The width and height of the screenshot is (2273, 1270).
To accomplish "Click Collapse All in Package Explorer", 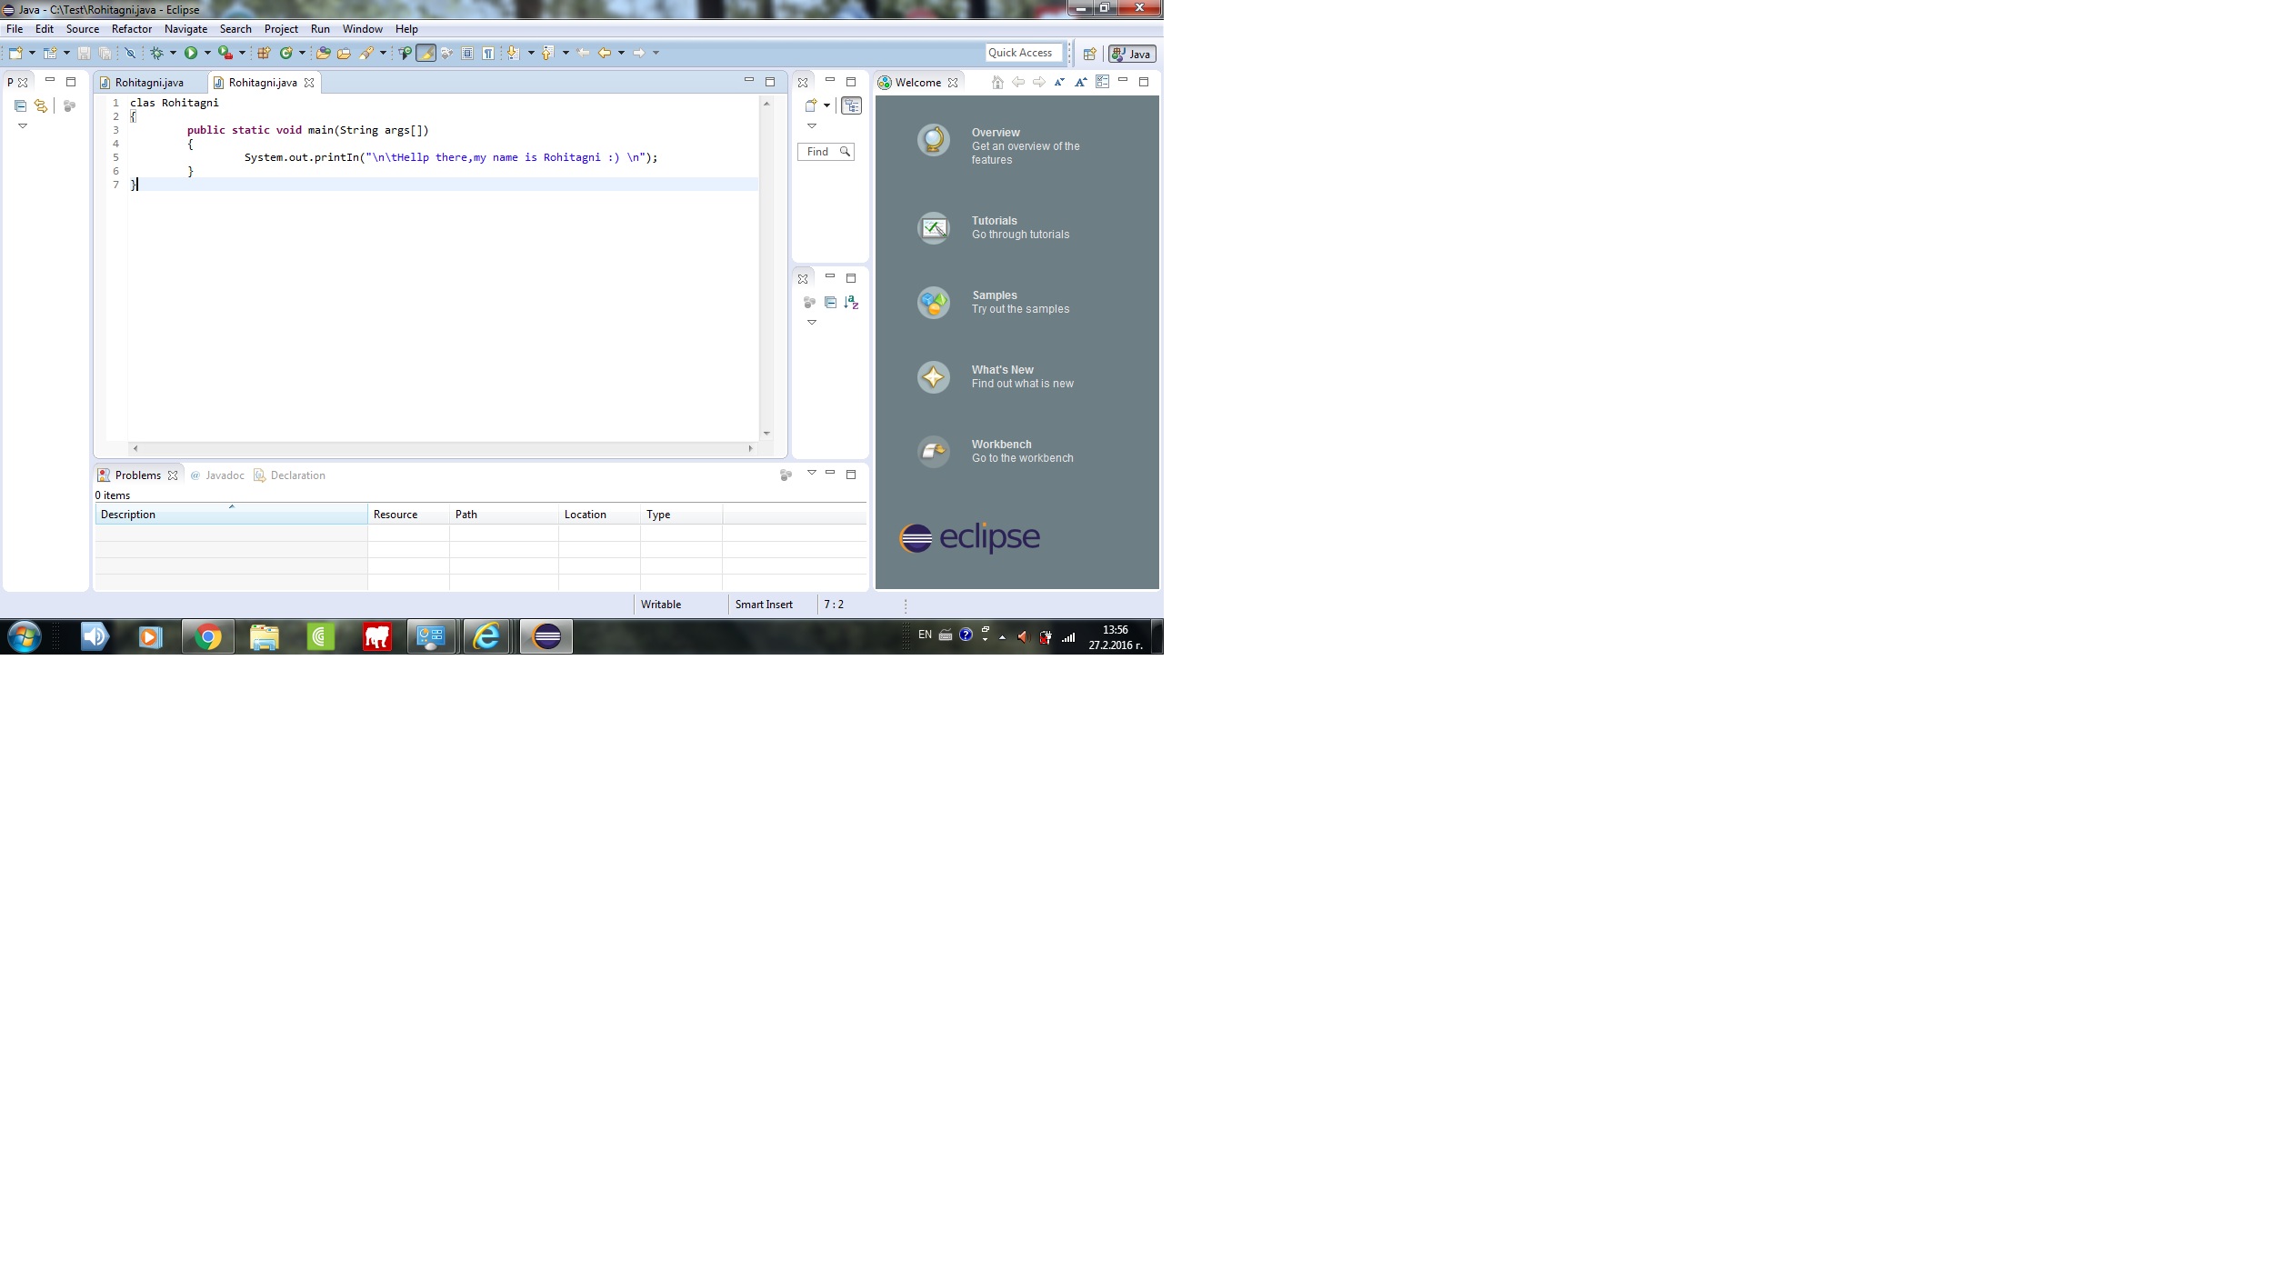I will tap(20, 106).
